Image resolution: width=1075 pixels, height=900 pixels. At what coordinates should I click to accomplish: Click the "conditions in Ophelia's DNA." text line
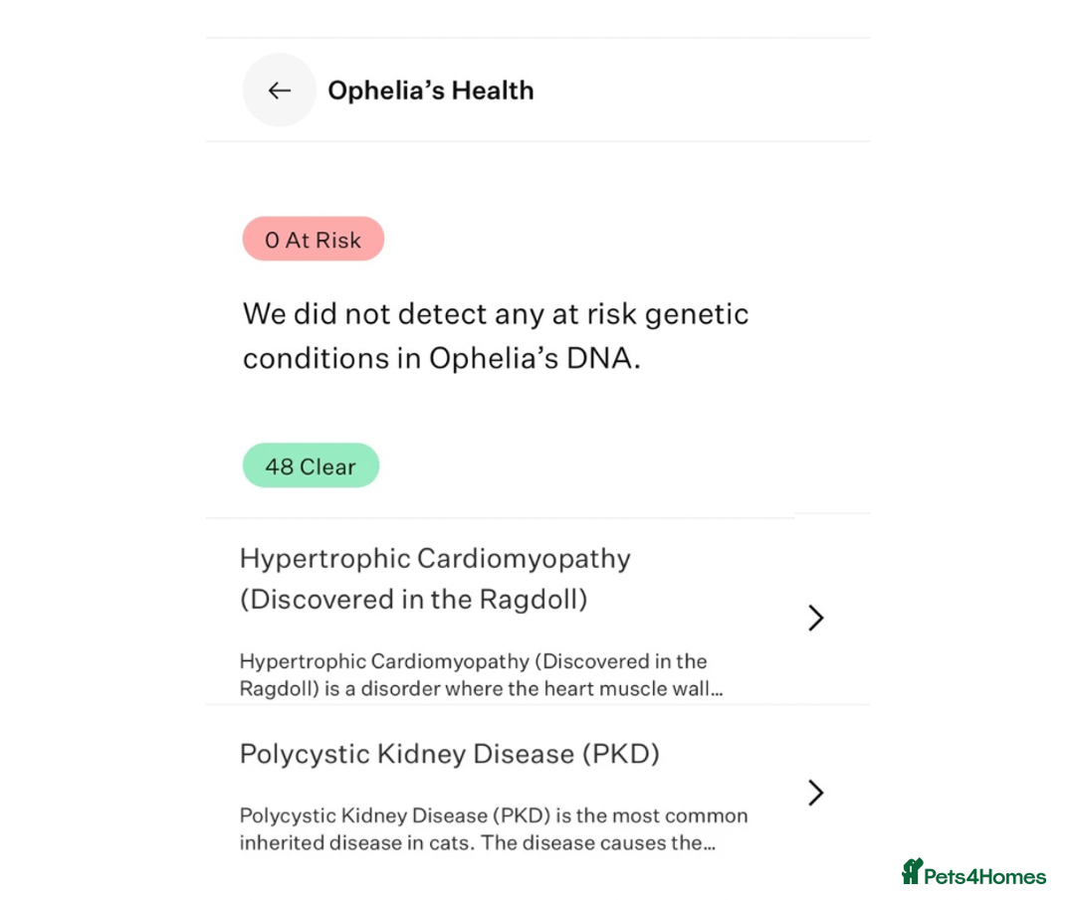pyautogui.click(x=441, y=359)
